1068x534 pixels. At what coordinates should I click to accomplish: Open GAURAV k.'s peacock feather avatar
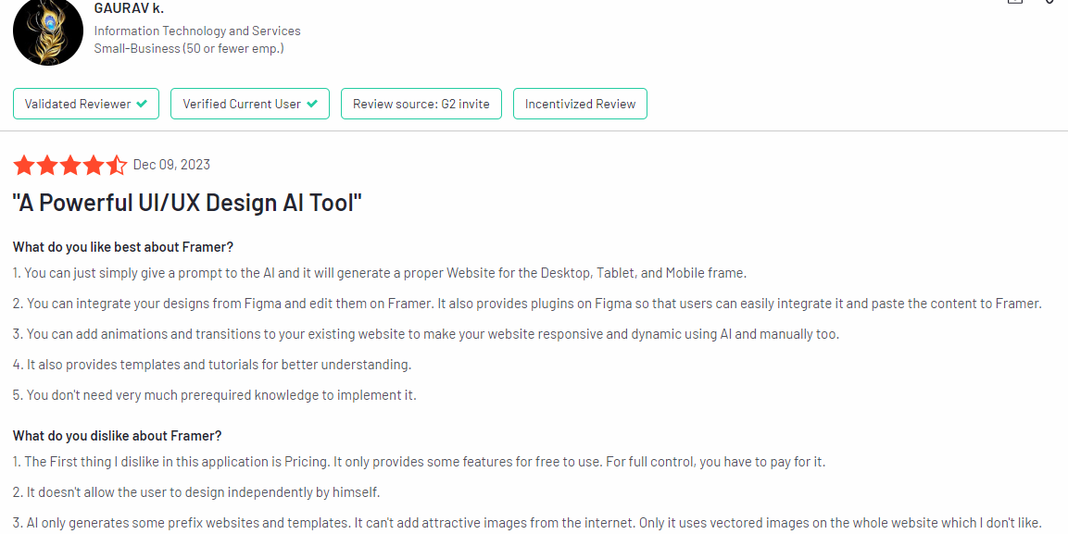click(x=47, y=31)
